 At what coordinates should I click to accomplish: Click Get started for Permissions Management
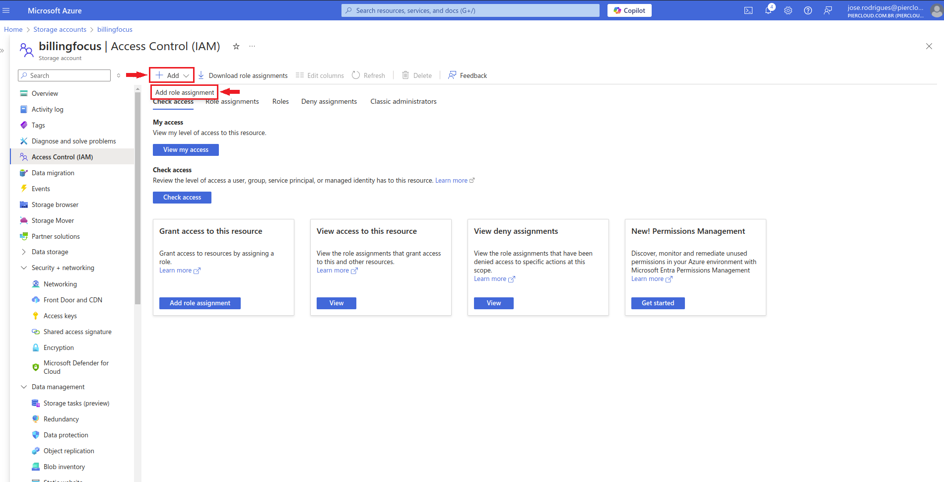click(x=658, y=303)
